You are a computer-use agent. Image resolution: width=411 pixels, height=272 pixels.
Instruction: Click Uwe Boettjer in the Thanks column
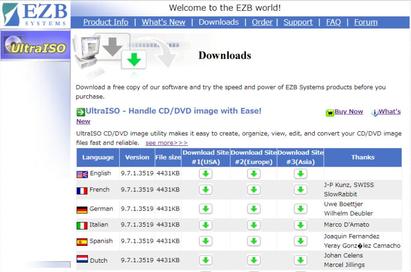343,204
